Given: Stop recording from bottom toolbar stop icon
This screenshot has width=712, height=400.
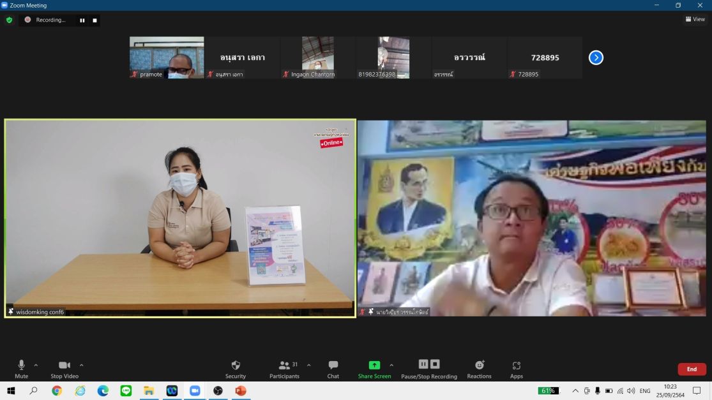Looking at the screenshot, I should tap(435, 364).
